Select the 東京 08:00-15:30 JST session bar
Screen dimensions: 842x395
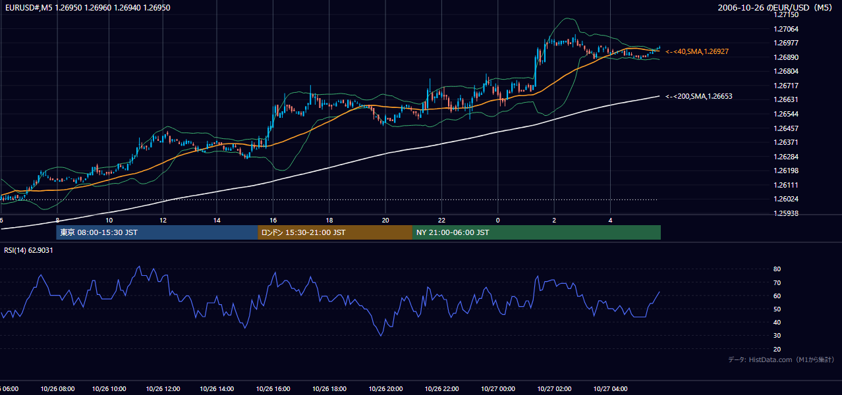[157, 232]
